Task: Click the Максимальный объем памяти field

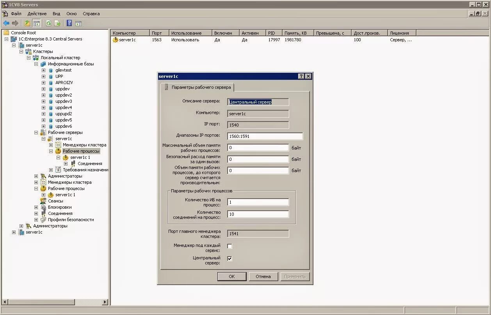Action: point(258,148)
